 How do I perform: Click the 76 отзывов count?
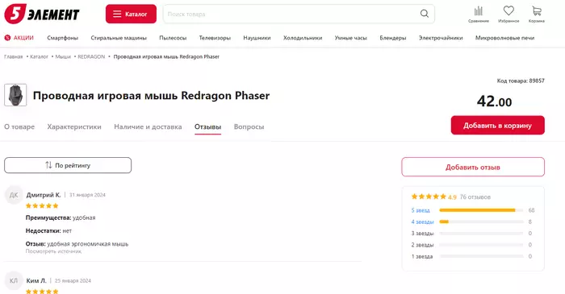[475, 197]
